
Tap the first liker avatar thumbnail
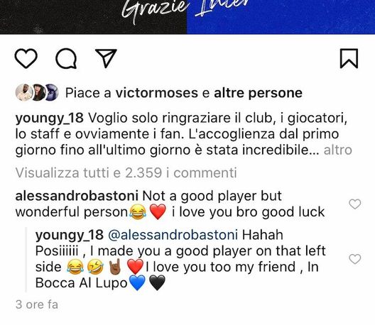tap(23, 92)
